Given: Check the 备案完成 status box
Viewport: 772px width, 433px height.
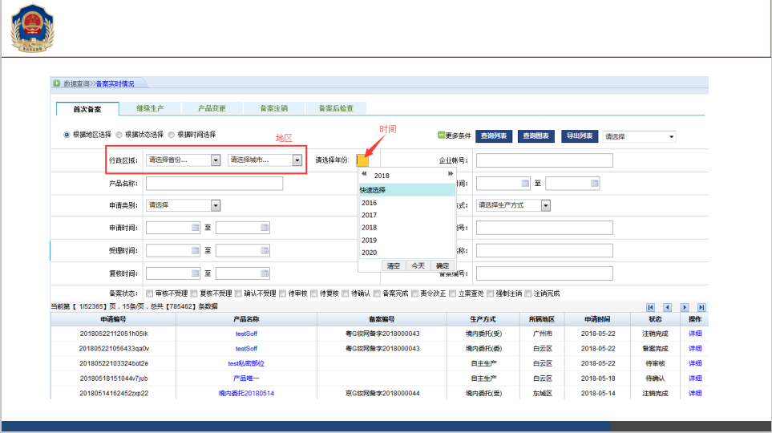Looking at the screenshot, I should 377,293.
